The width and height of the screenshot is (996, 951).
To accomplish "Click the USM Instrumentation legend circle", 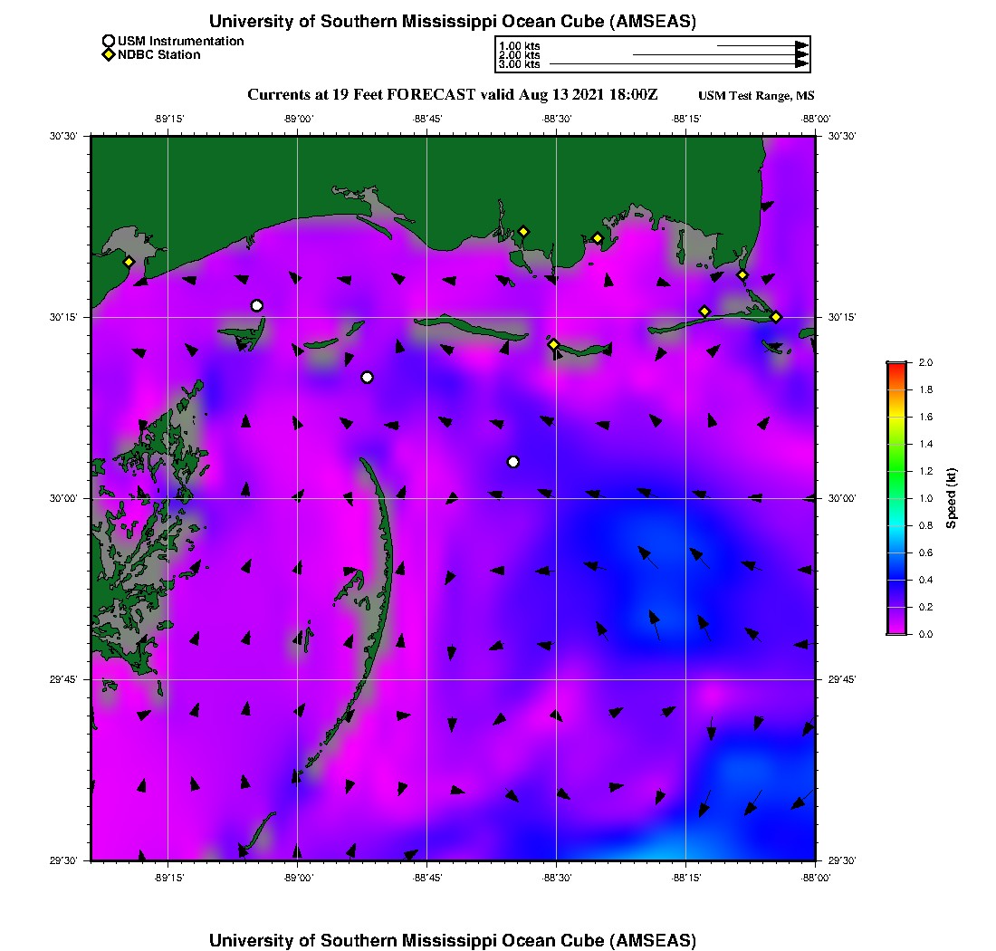I will pyautogui.click(x=108, y=41).
